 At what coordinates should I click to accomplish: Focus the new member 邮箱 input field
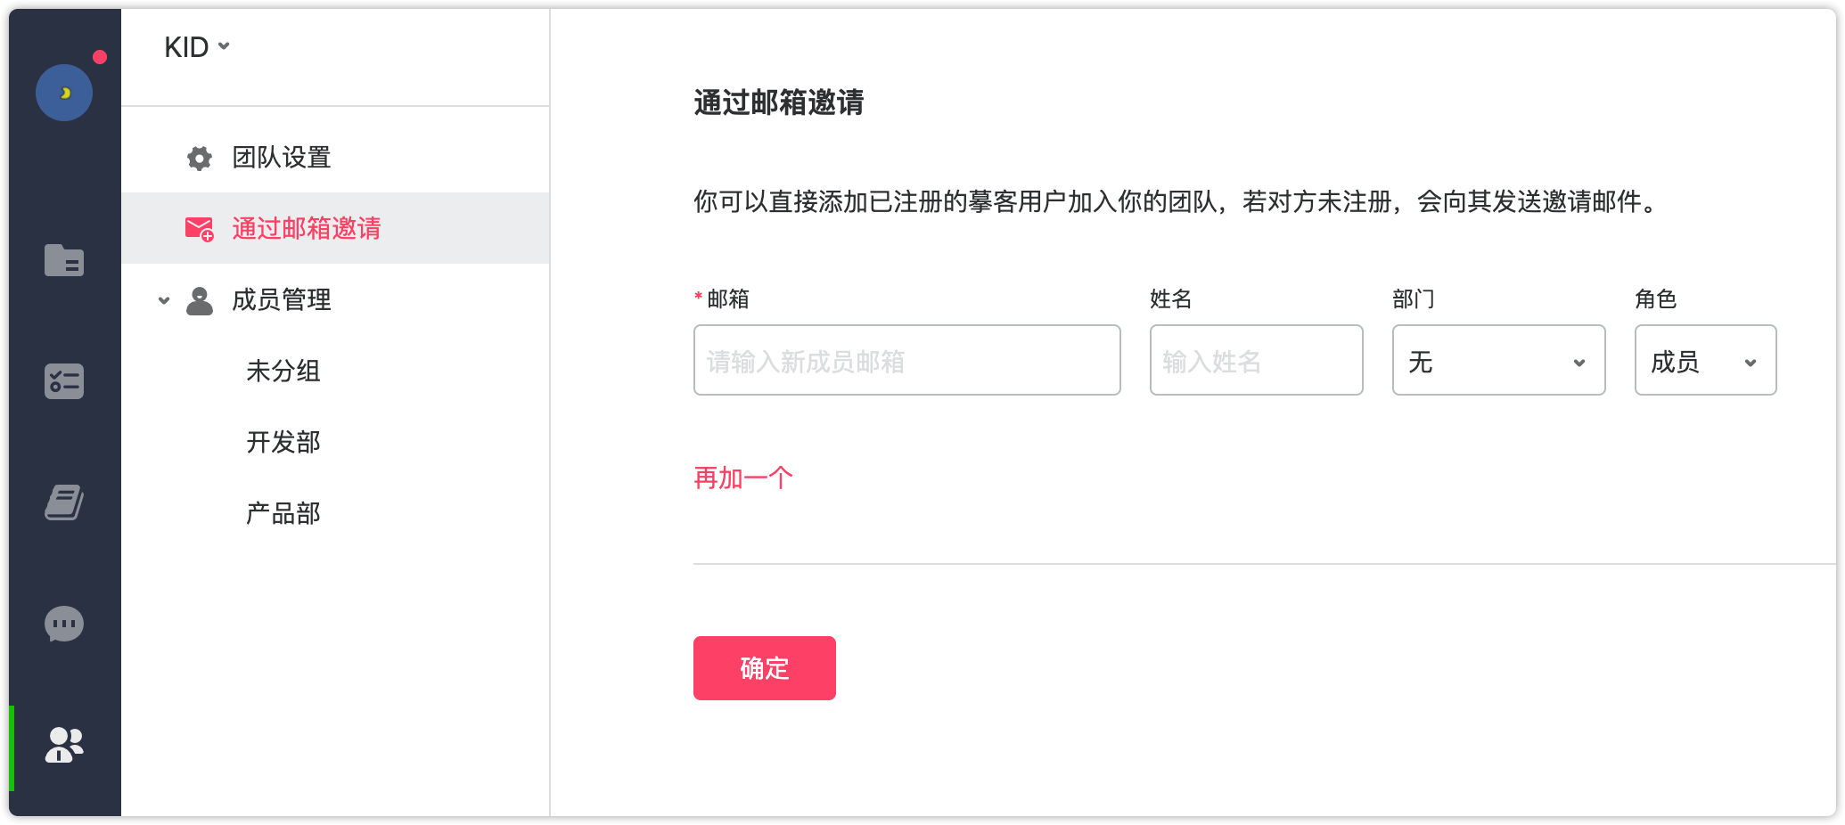point(906,360)
